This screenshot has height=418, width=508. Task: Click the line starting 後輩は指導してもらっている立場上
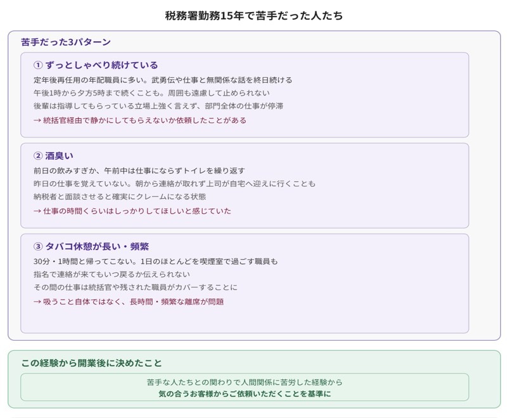[158, 106]
